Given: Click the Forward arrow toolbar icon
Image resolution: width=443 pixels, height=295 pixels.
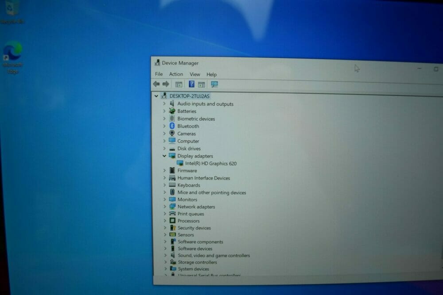Looking at the screenshot, I should point(166,84).
